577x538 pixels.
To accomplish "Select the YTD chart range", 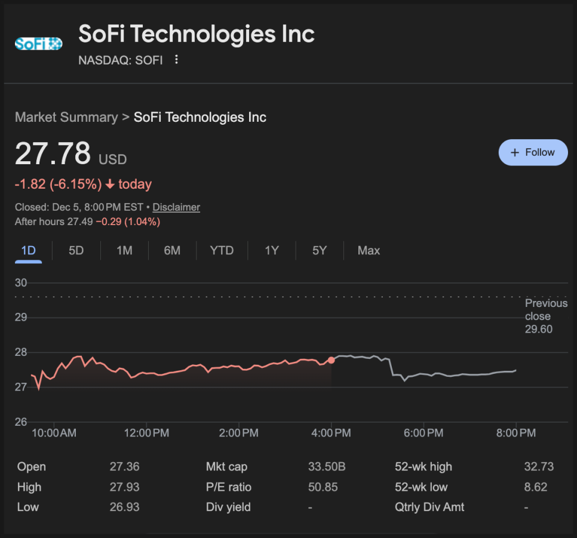I will click(222, 251).
